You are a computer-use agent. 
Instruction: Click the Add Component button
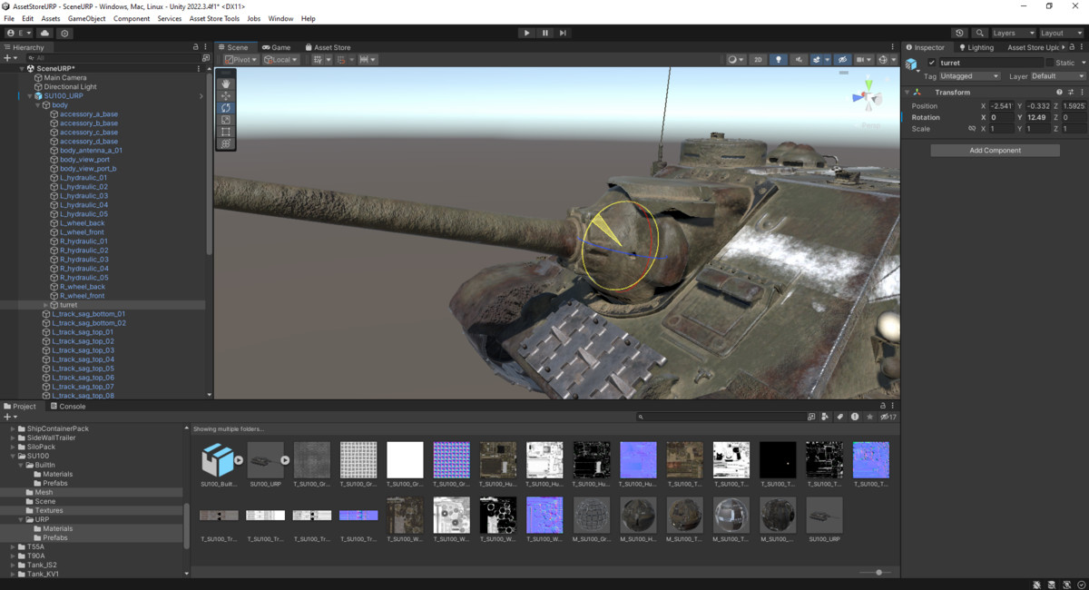tap(996, 151)
